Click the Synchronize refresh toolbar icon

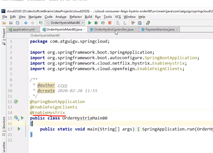18,23
